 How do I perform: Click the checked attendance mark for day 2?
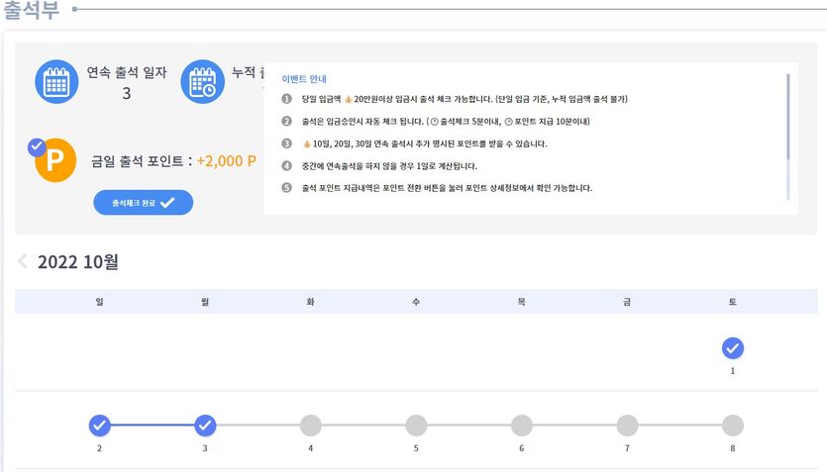click(100, 425)
